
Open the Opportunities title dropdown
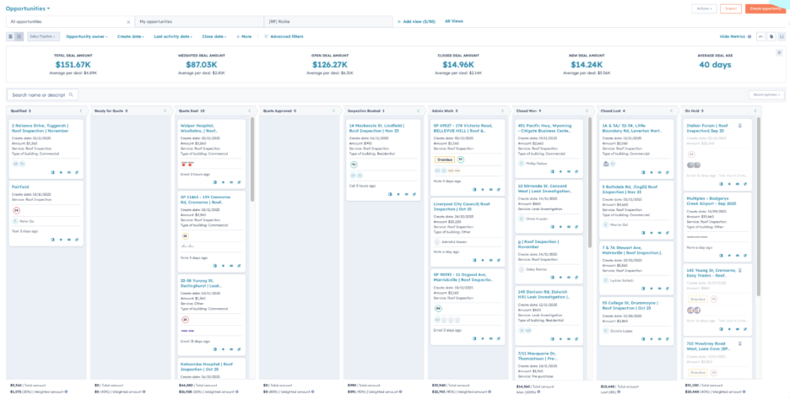pos(28,8)
